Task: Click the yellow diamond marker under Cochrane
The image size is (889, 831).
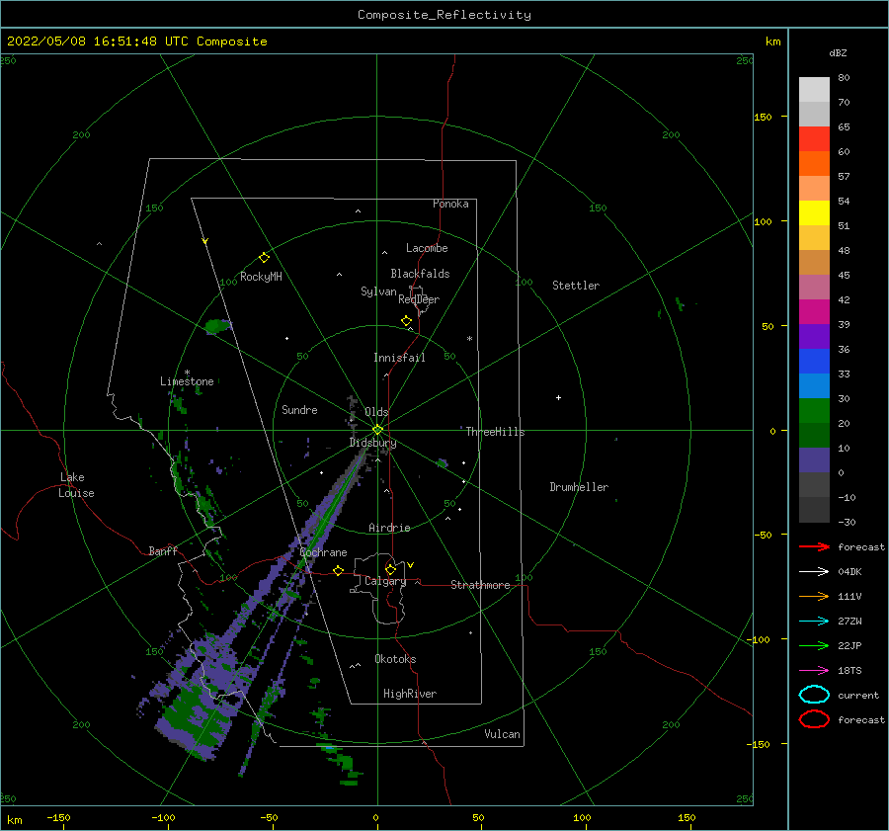Action: click(x=338, y=570)
